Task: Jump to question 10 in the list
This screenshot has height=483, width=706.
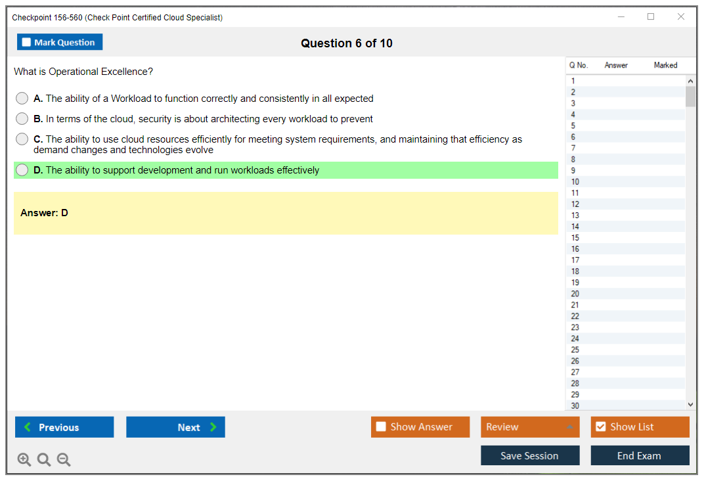Action: (575, 182)
